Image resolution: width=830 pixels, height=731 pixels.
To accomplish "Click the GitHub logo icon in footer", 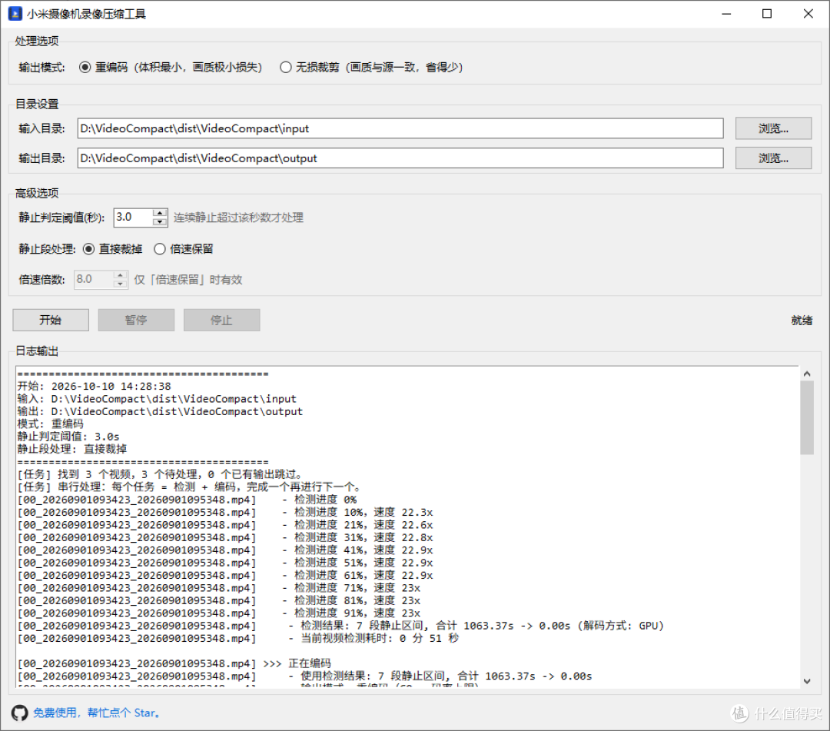I will pos(19,713).
